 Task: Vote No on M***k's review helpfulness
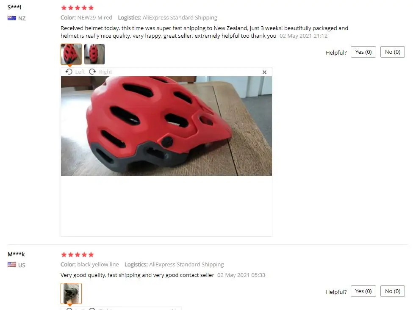[x=392, y=291]
